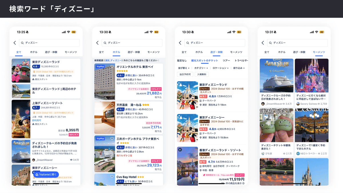The height and width of the screenshot is (193, 343).
Task: Select ホテル tab in the hotel results phone
Action: [x=116, y=52]
